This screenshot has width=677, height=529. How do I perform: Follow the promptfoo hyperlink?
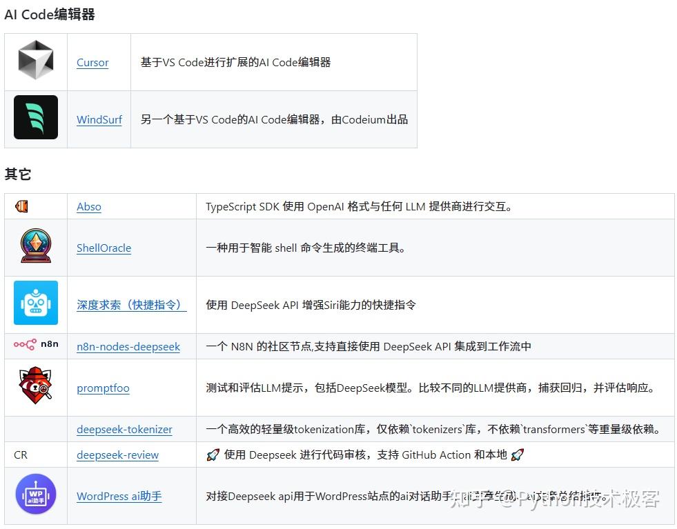(103, 388)
